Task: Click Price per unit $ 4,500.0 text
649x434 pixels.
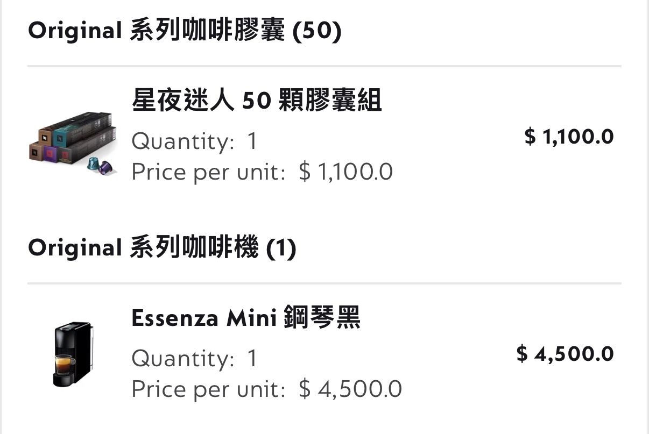Action: (266, 389)
